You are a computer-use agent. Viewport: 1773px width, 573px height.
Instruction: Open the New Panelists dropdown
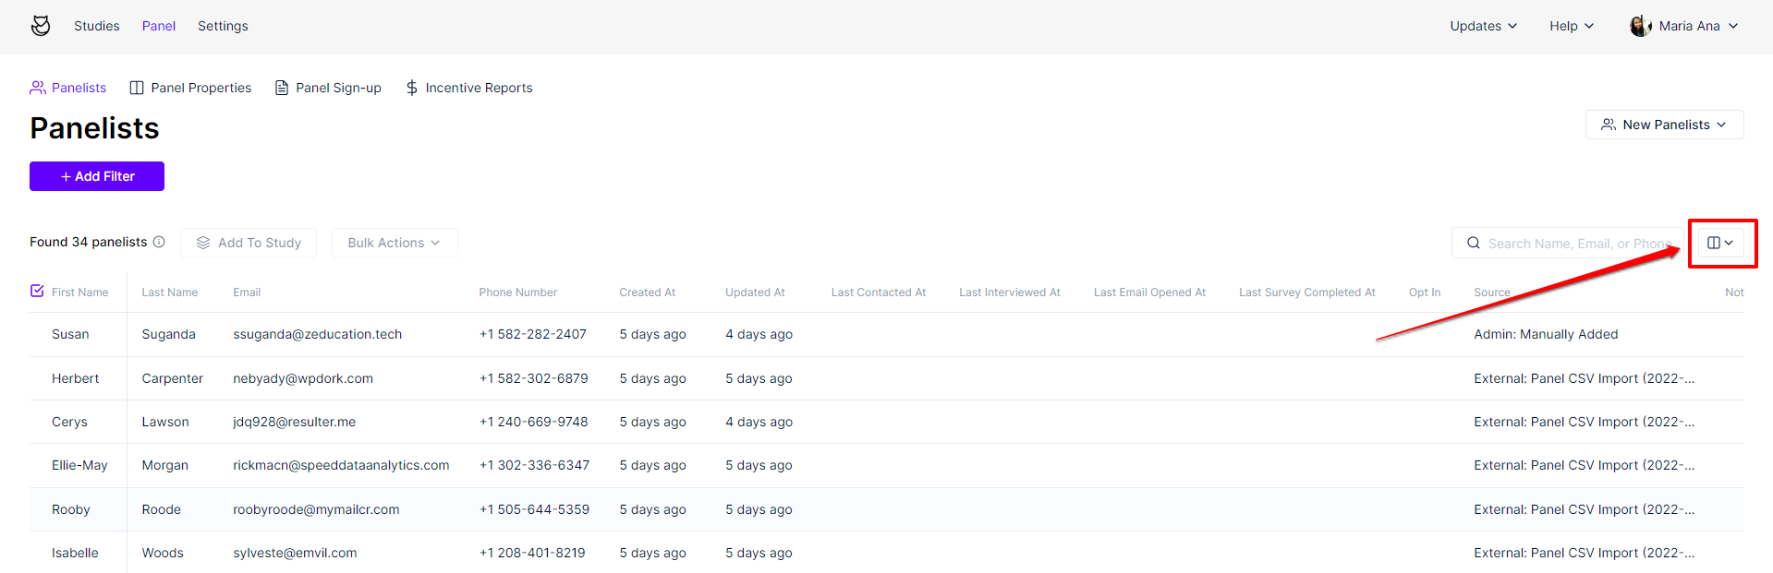(x=1664, y=125)
